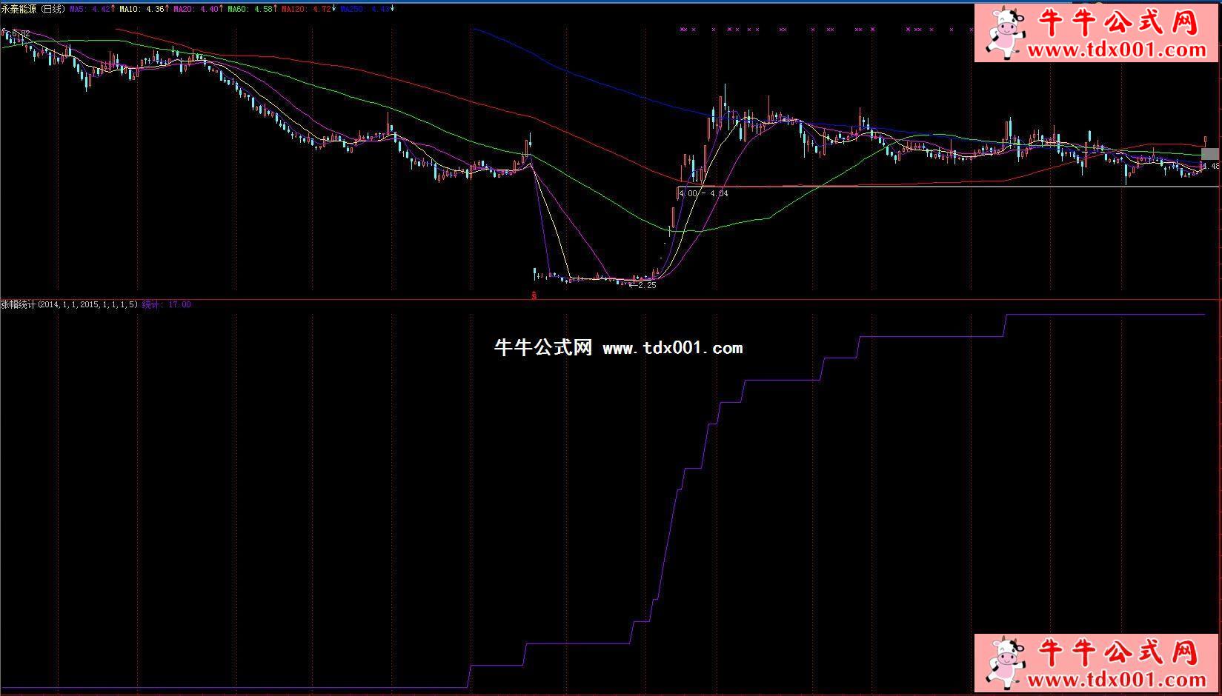The width and height of the screenshot is (1222, 696).
Task: Click the 统计: 17.00 indicator value
Action: pos(166,304)
